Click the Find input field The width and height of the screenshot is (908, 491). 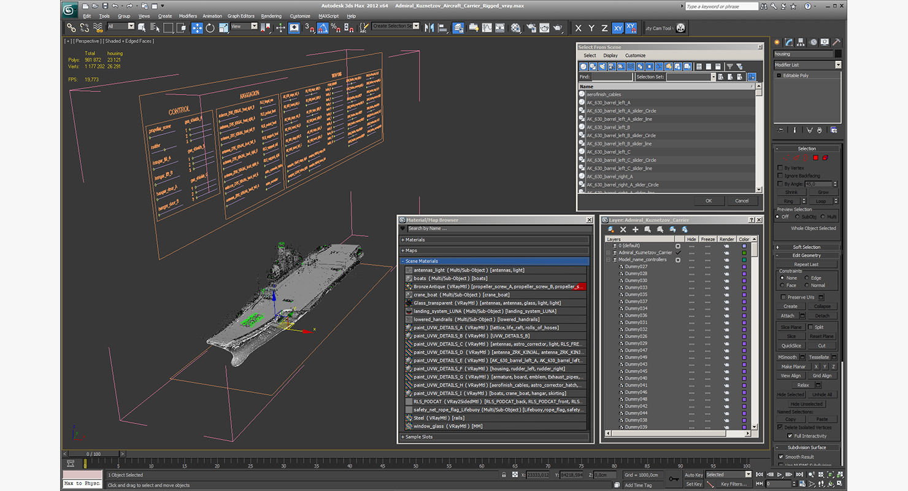click(x=612, y=77)
